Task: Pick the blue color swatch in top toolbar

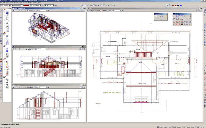Action: (181, 5)
